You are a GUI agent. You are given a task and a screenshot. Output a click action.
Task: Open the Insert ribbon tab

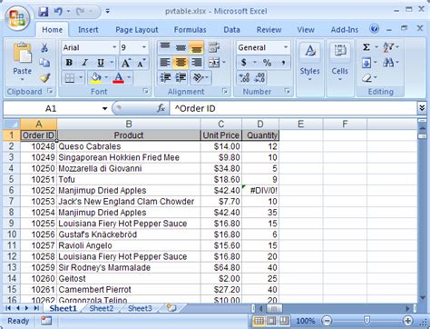point(88,30)
